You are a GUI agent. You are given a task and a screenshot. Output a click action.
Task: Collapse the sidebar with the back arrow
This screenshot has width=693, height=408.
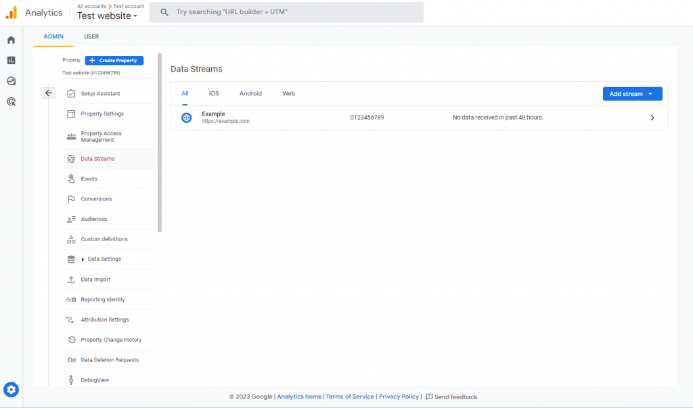[47, 92]
